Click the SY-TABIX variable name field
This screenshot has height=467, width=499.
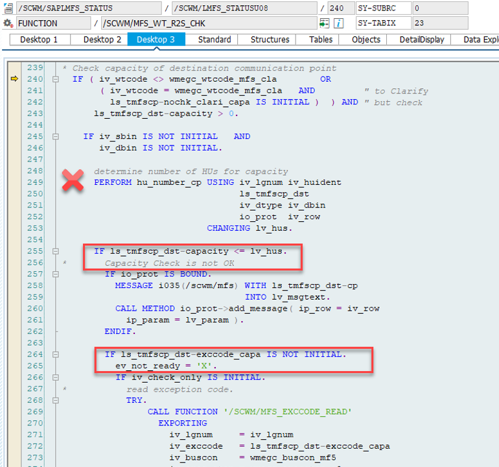(384, 23)
